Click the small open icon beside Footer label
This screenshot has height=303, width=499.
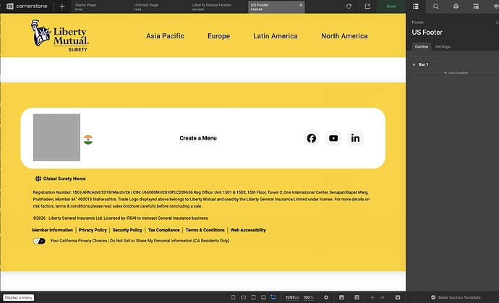[497, 22]
